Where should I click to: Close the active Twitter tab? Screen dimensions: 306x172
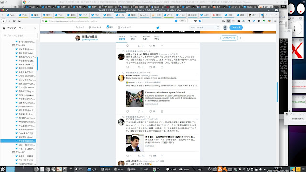coord(123,15)
